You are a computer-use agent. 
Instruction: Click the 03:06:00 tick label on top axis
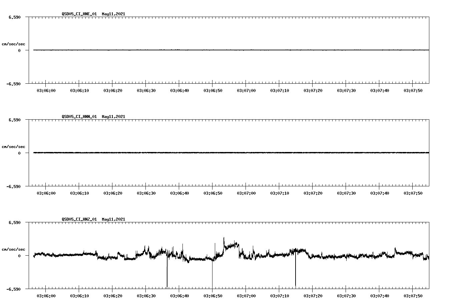point(47,90)
